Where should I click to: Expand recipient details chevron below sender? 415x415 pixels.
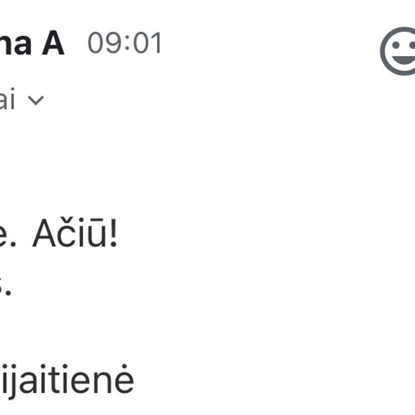tap(35, 101)
